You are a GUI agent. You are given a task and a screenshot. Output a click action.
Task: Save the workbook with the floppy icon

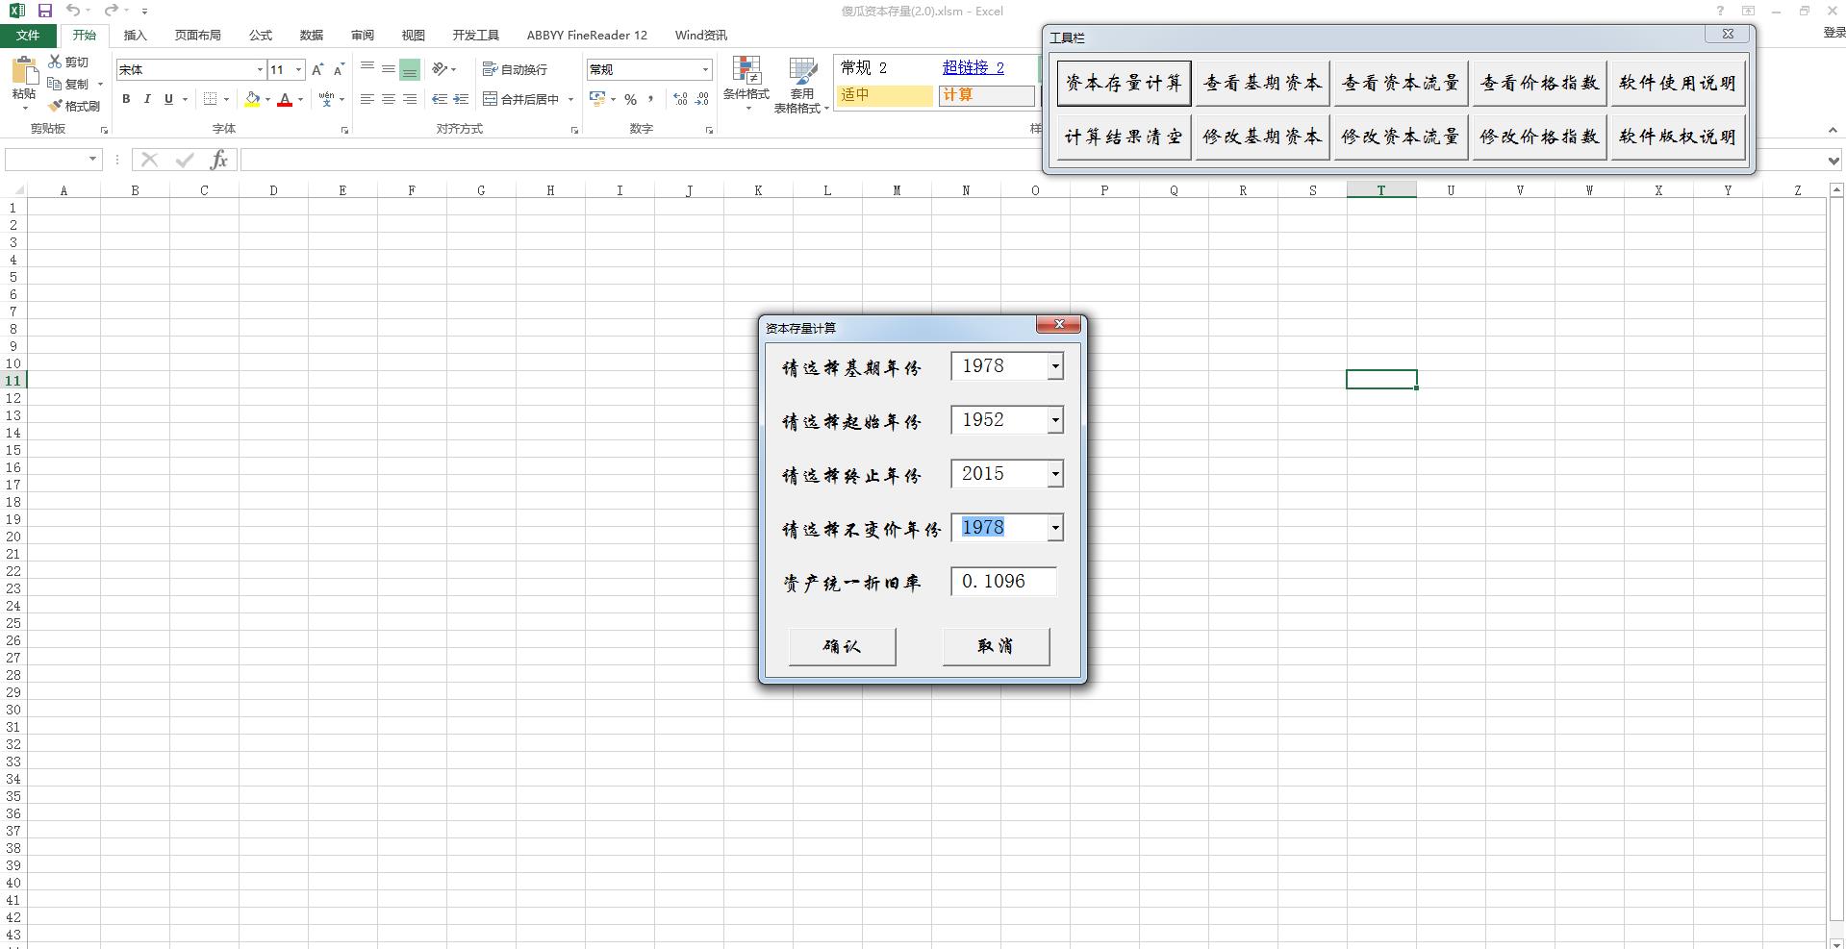(x=44, y=11)
